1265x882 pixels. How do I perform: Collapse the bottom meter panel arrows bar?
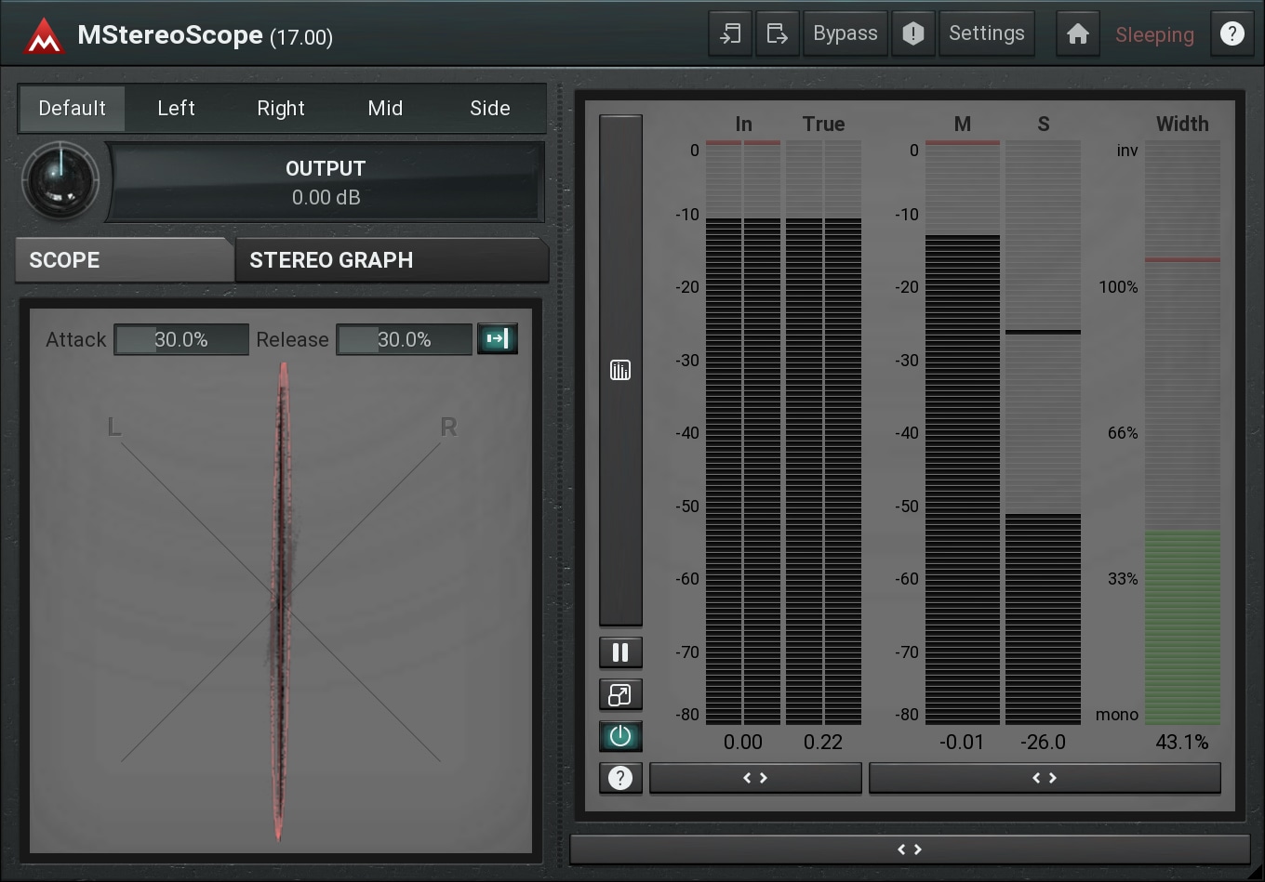pos(909,849)
